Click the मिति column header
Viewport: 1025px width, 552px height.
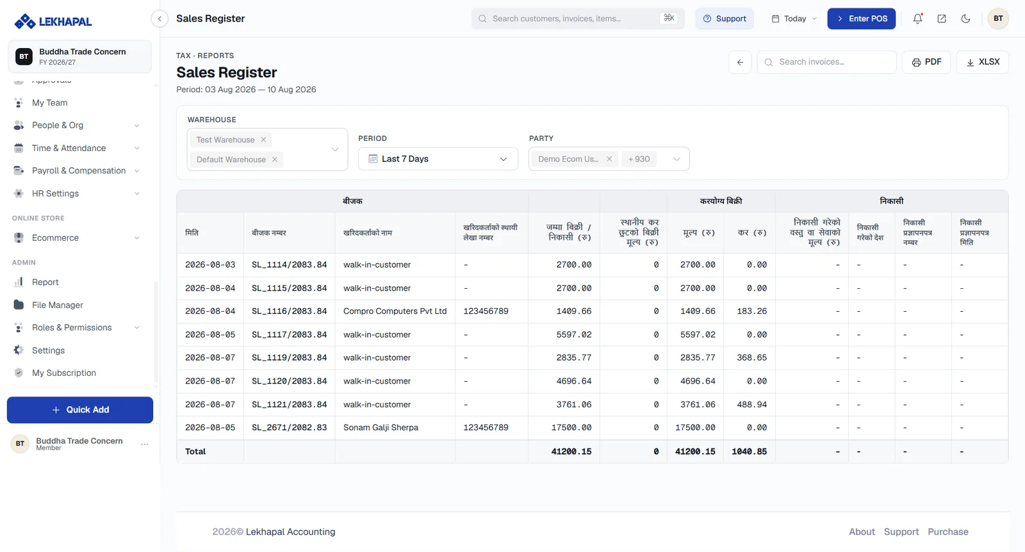(x=192, y=232)
